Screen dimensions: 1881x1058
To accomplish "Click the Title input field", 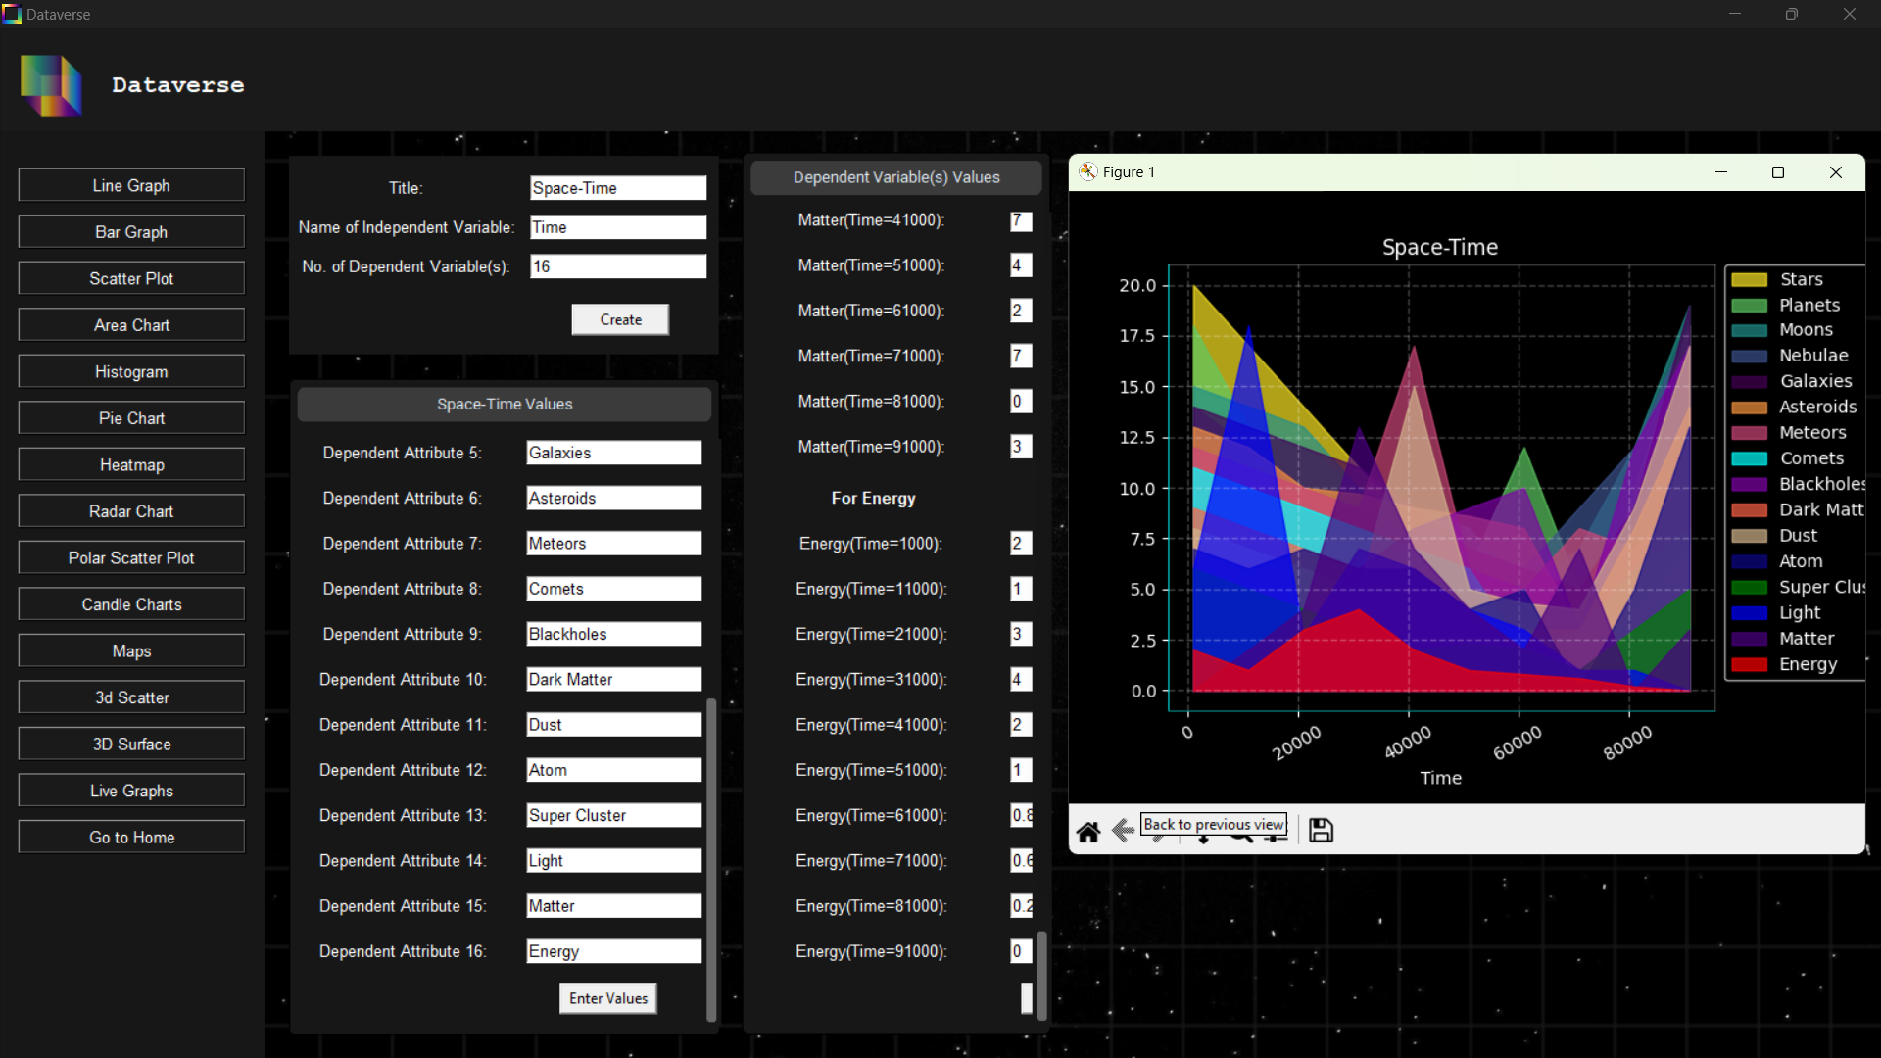I will (x=617, y=188).
